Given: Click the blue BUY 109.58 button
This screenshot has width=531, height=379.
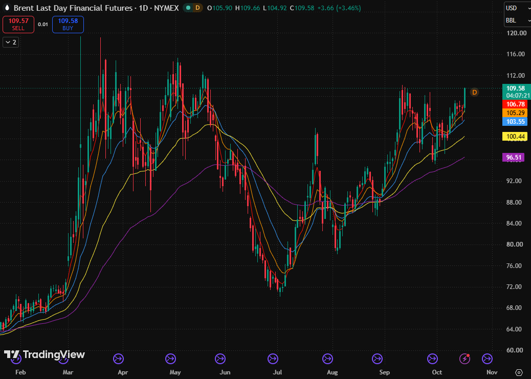Looking at the screenshot, I should (x=68, y=25).
